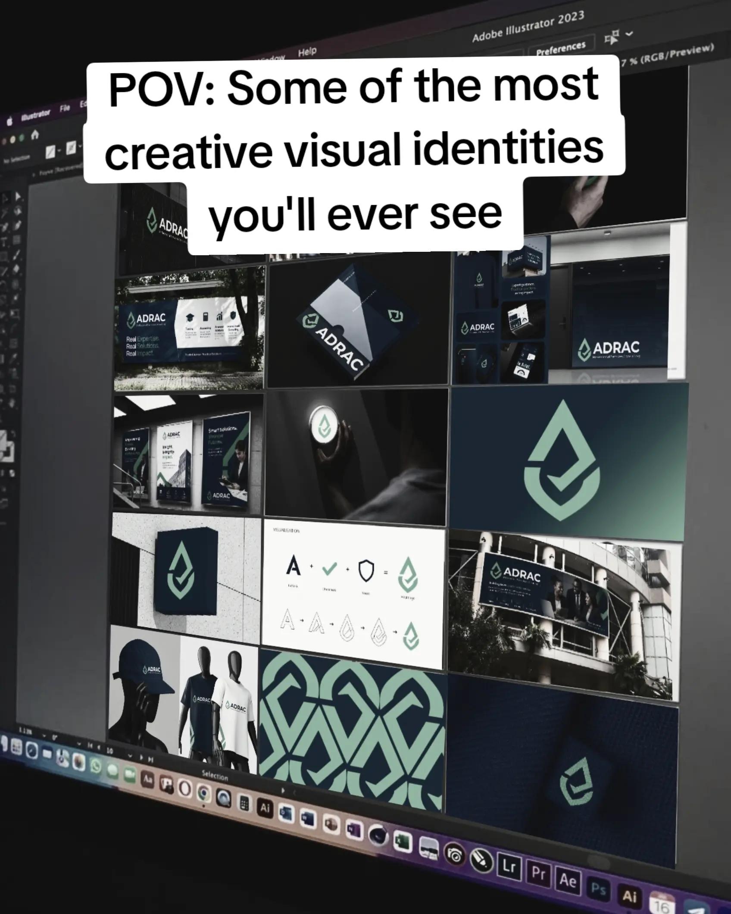Open the Apple menu
731x914 pixels.
tap(9, 122)
